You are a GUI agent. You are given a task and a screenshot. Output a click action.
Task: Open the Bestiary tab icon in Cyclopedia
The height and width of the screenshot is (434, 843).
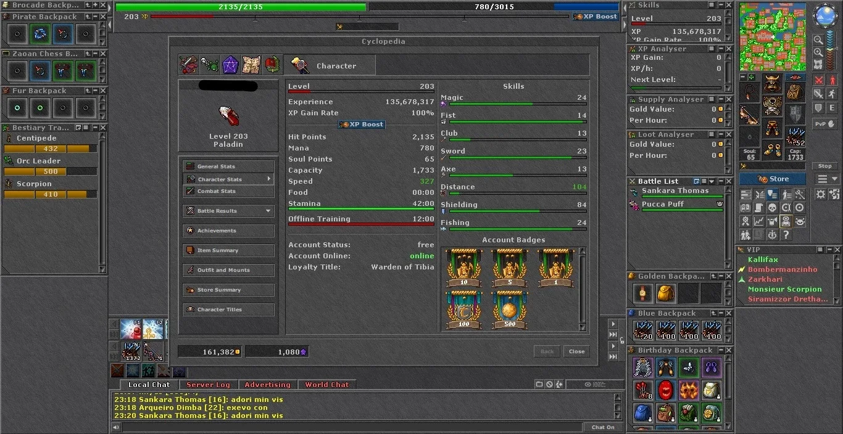point(209,65)
